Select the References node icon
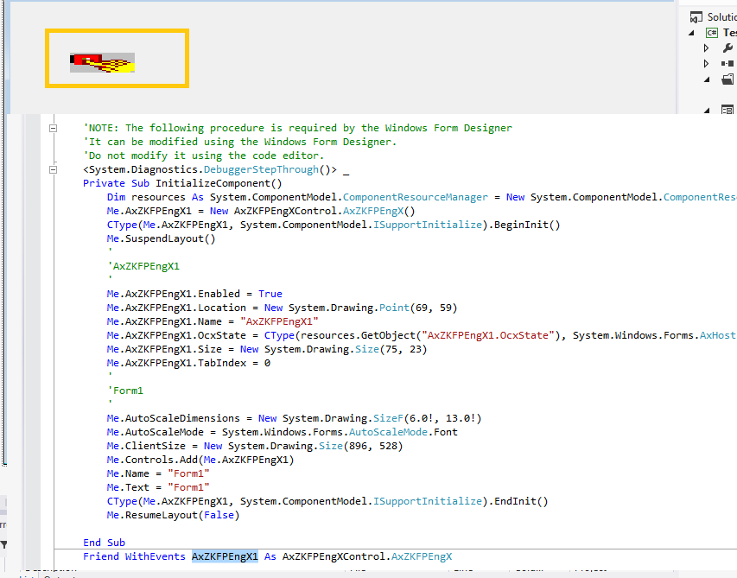The width and height of the screenshot is (737, 578). [727, 63]
